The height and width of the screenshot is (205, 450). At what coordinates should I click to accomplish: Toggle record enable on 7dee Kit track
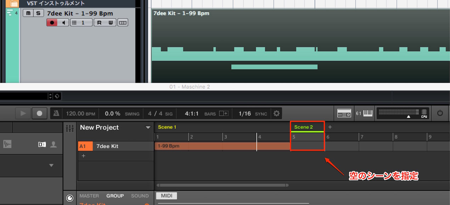52,23
